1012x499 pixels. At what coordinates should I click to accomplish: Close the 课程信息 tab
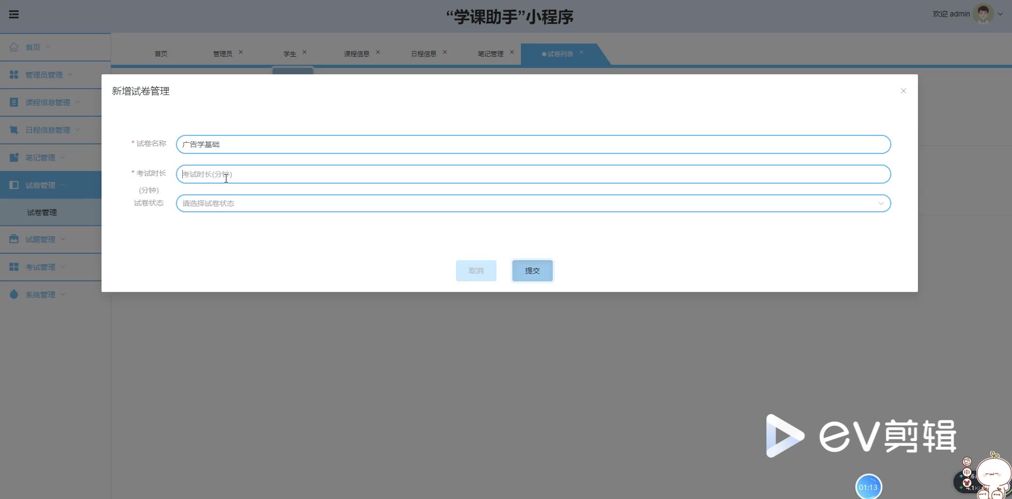378,52
